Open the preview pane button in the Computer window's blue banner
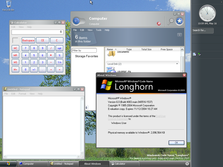The width and height of the screenshot is (223, 167). (x=180, y=35)
